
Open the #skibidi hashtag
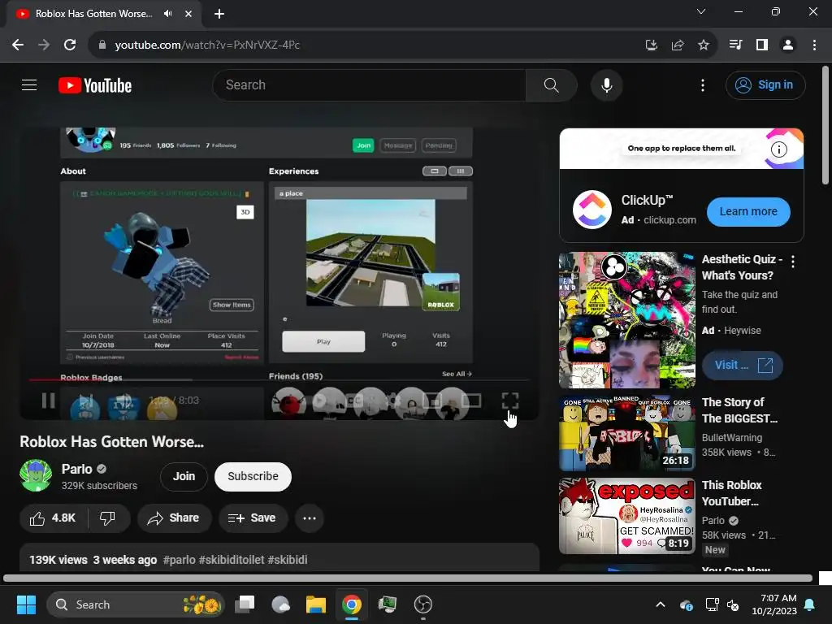click(x=287, y=560)
